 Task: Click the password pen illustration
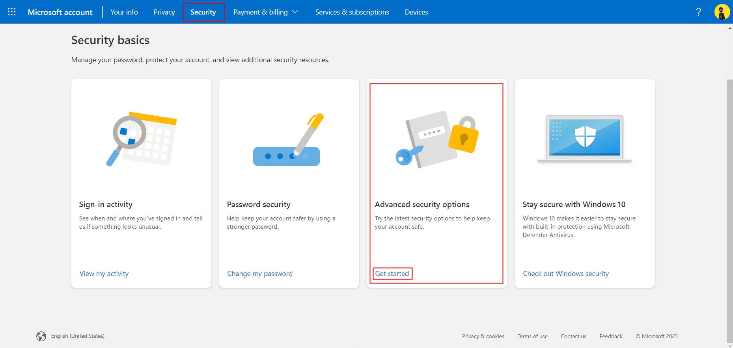tap(288, 140)
